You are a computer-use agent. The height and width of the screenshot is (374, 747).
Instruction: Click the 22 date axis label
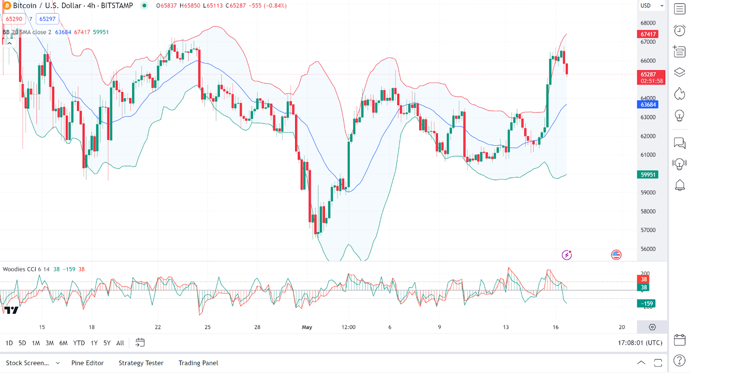(158, 327)
